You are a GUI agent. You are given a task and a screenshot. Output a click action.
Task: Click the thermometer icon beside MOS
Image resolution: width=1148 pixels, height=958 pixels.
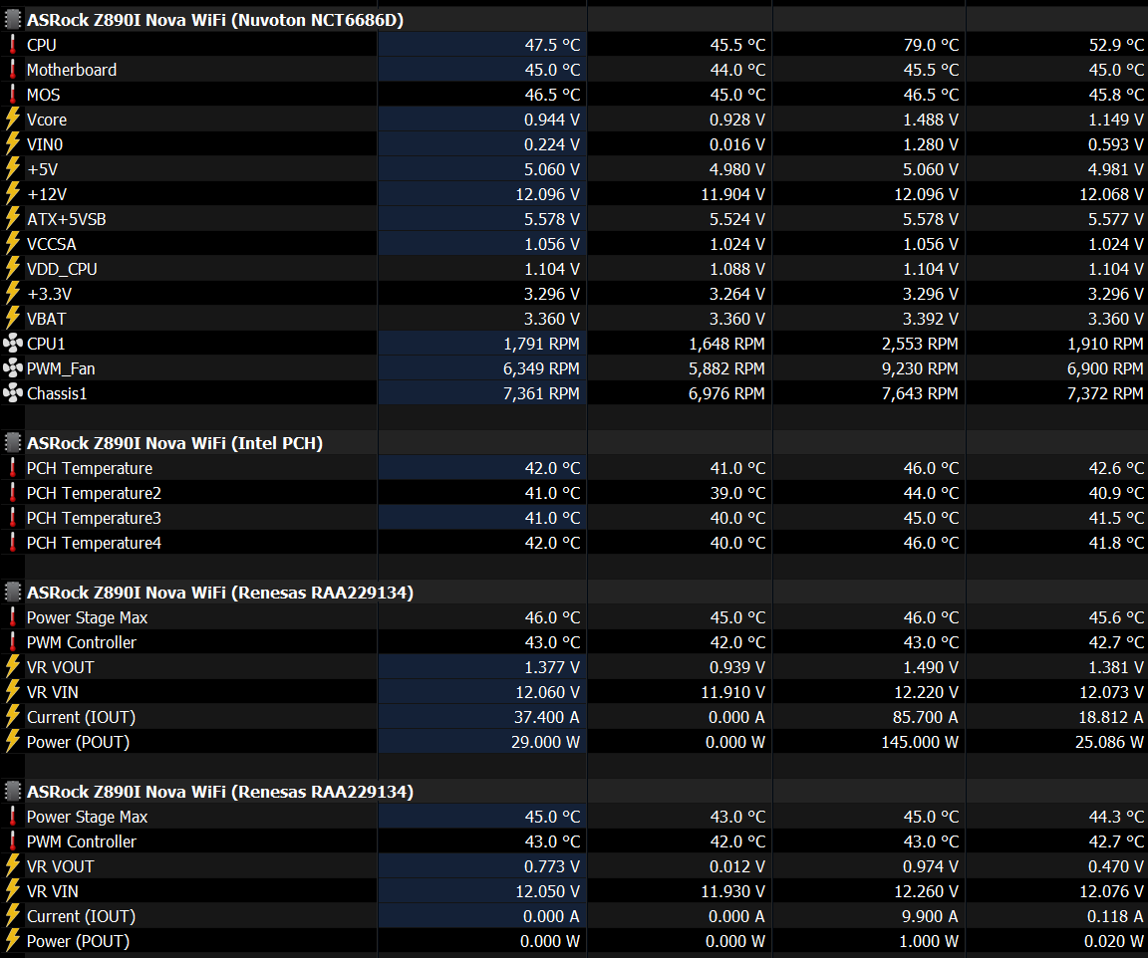pos(12,95)
